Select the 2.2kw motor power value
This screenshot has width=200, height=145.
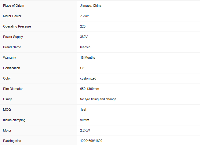tap(85, 16)
